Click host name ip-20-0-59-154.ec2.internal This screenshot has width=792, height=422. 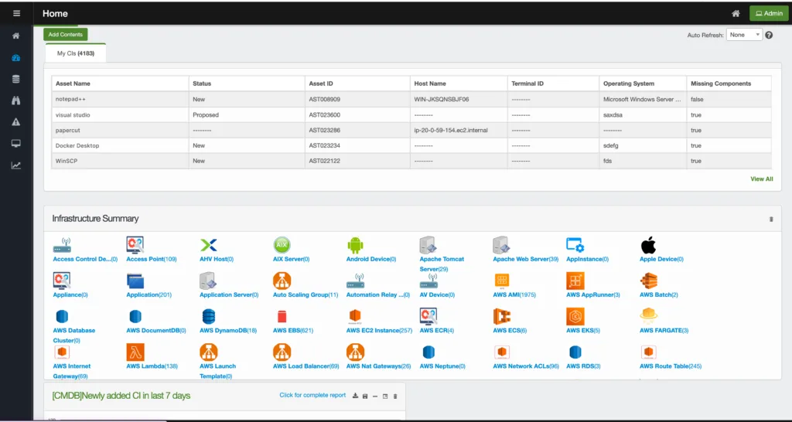click(x=451, y=131)
